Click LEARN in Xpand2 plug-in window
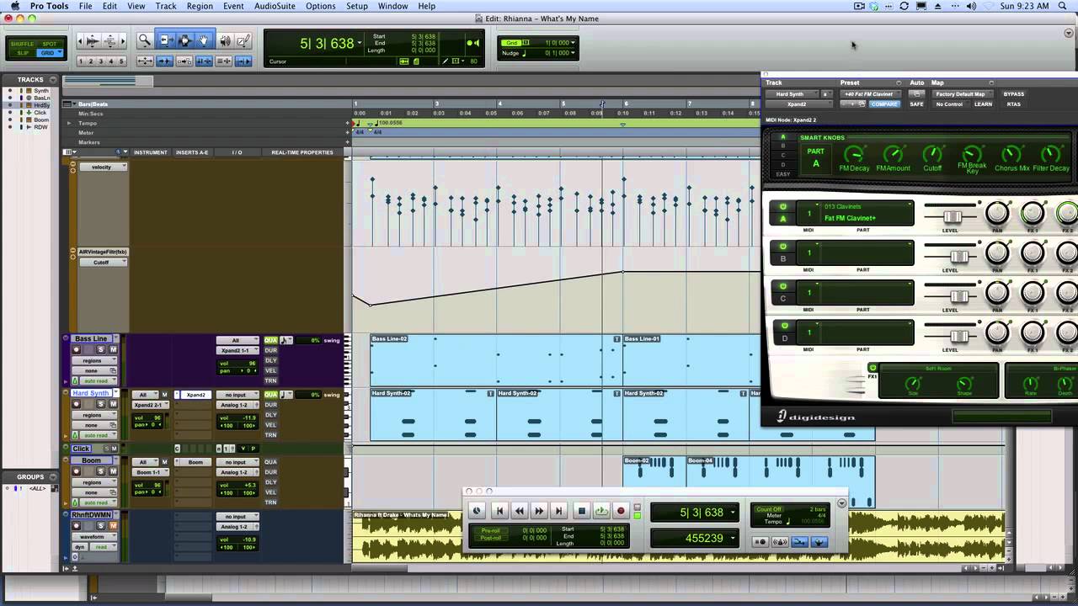Image resolution: width=1078 pixels, height=606 pixels. [x=983, y=104]
